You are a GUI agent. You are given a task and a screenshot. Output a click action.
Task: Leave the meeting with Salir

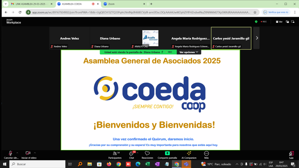[291, 154]
